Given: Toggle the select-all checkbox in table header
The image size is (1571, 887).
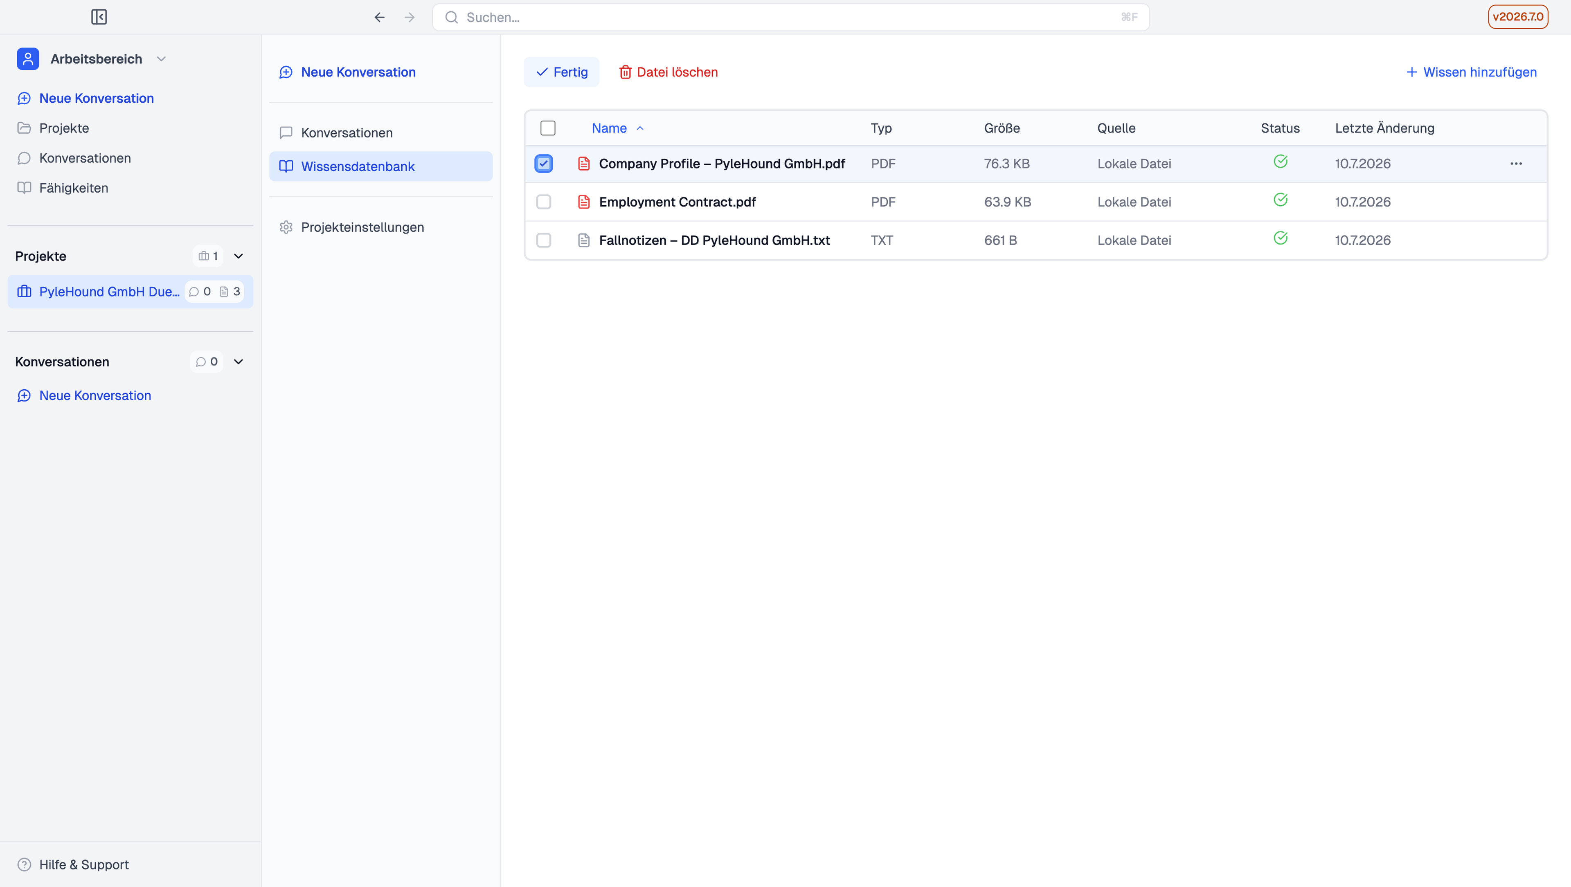Looking at the screenshot, I should [548, 128].
